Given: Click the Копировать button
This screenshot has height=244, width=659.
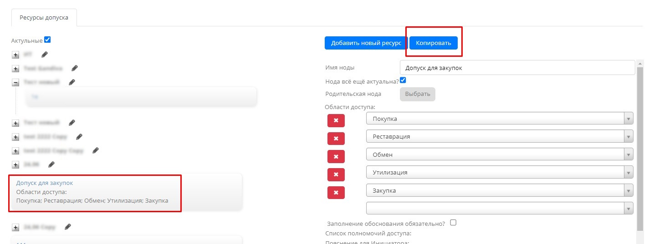Looking at the screenshot, I should (433, 43).
